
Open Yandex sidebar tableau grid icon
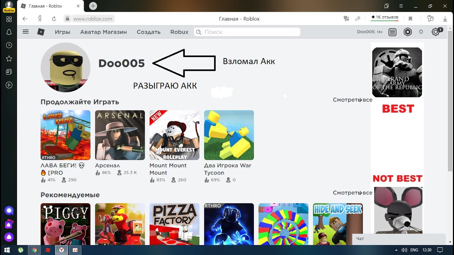[x=9, y=19]
